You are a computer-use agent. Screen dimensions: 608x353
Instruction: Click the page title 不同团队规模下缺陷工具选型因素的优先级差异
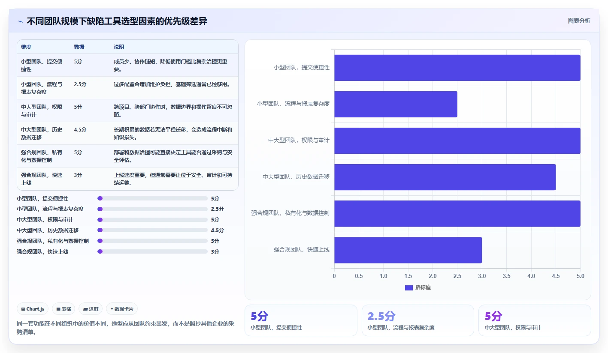pyautogui.click(x=117, y=21)
